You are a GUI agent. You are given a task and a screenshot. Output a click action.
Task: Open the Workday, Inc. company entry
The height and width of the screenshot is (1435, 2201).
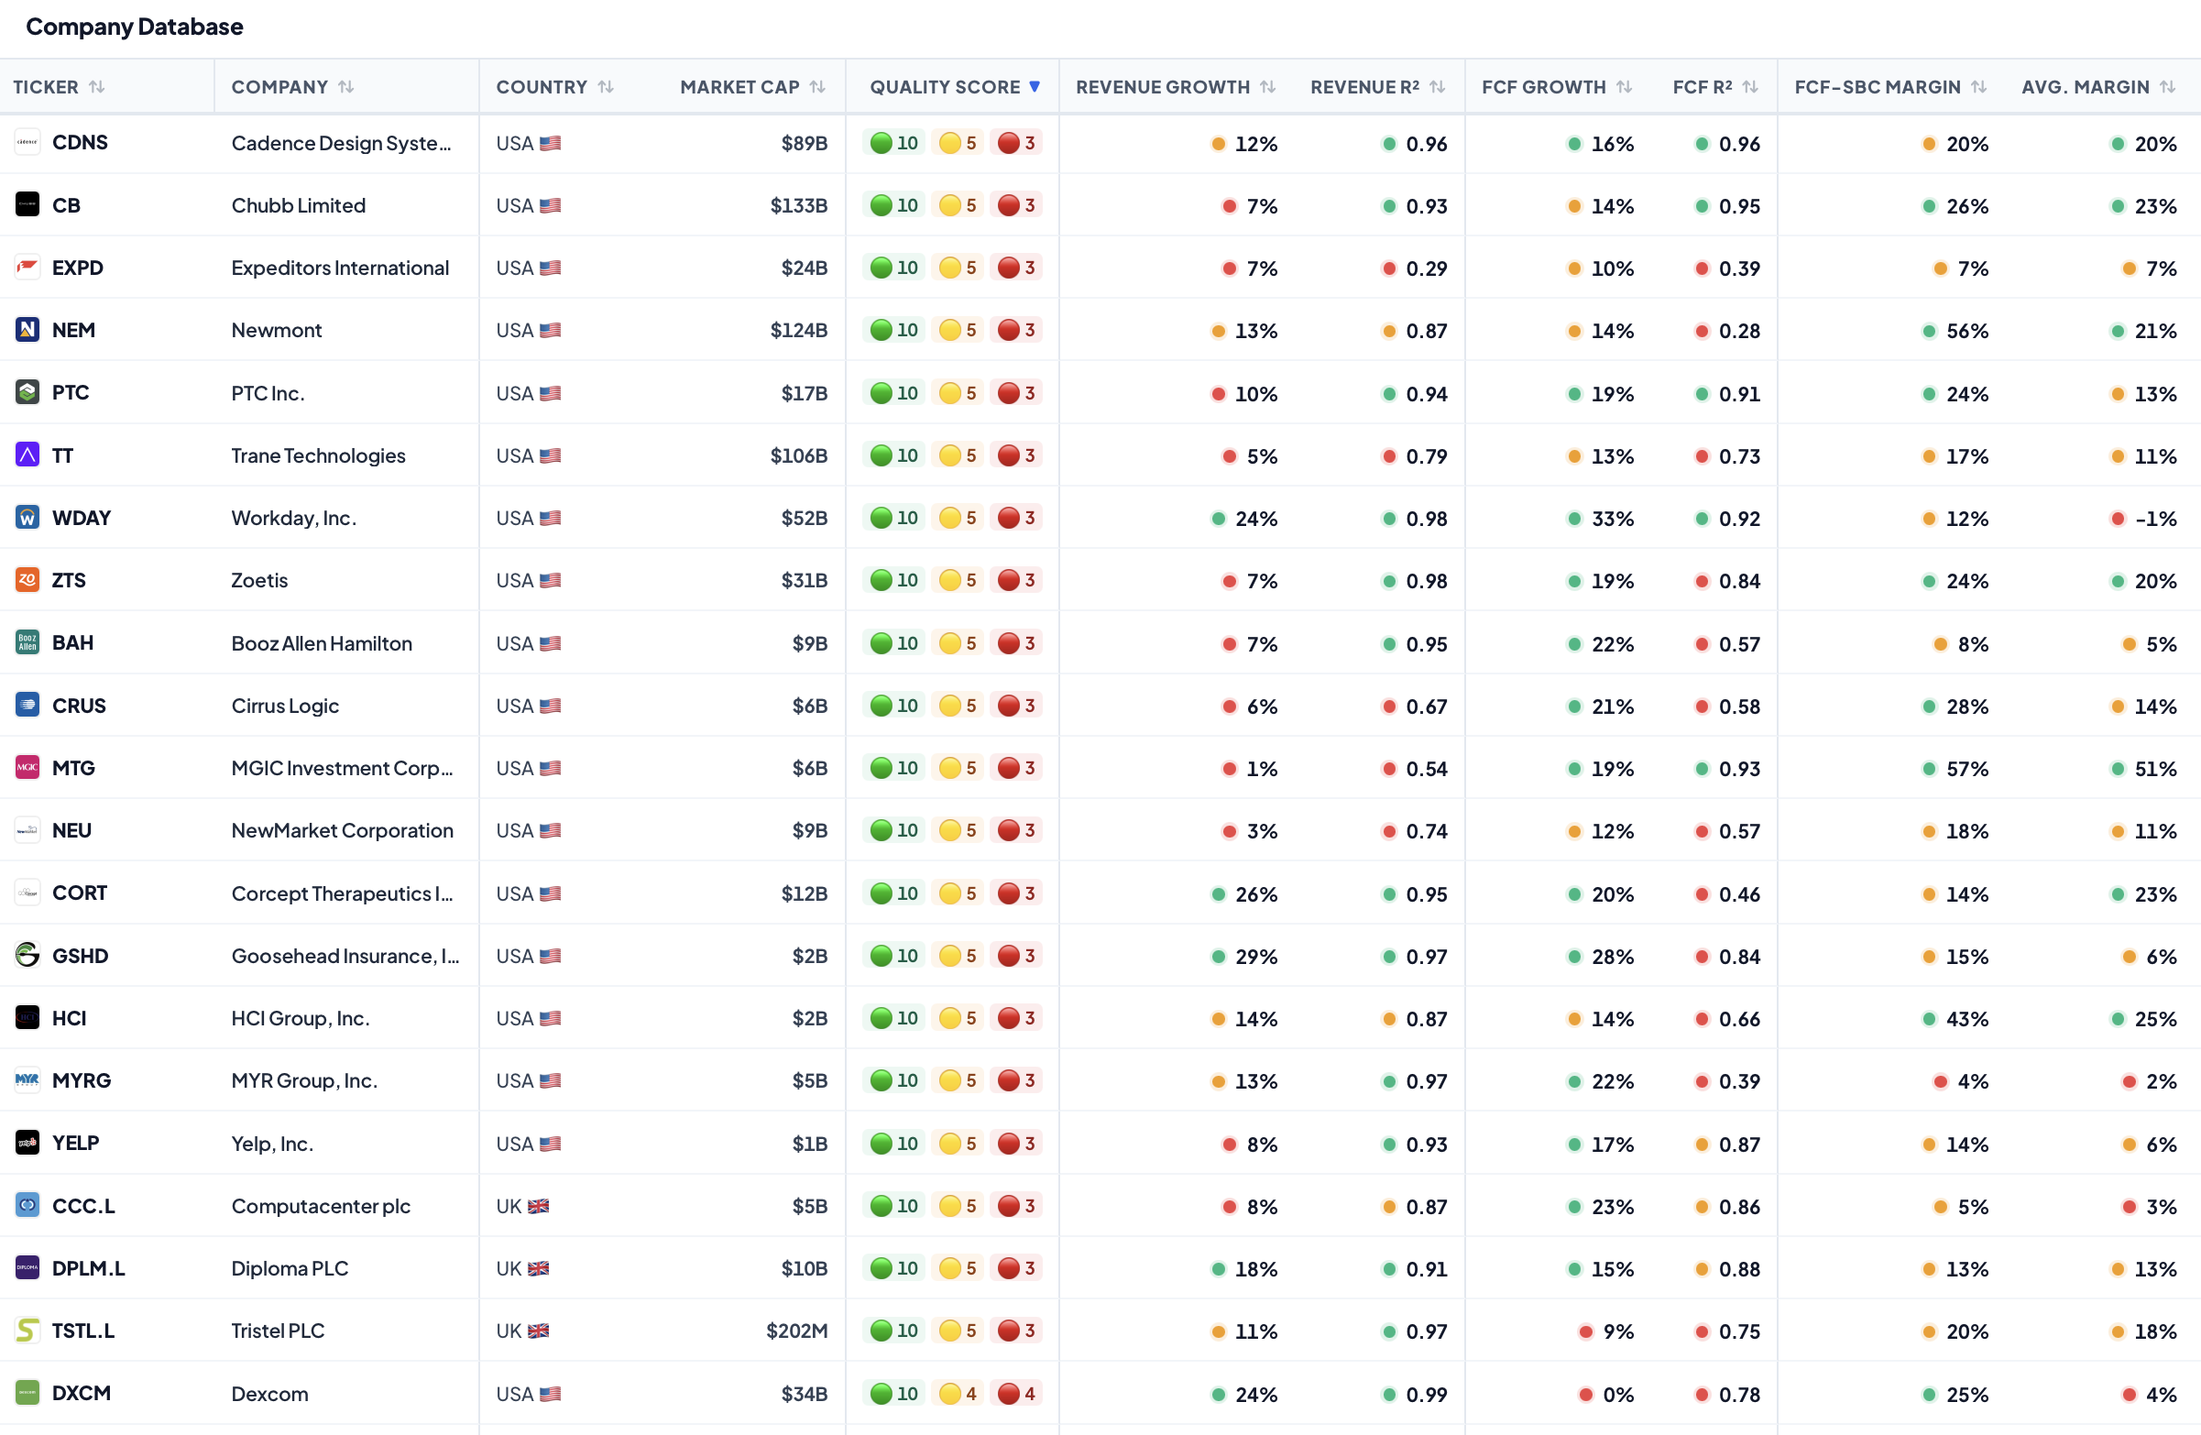(x=294, y=518)
